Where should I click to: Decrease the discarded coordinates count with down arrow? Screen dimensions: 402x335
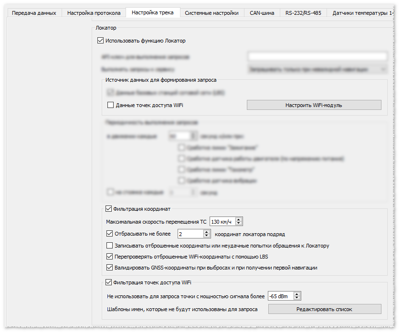coord(206,236)
